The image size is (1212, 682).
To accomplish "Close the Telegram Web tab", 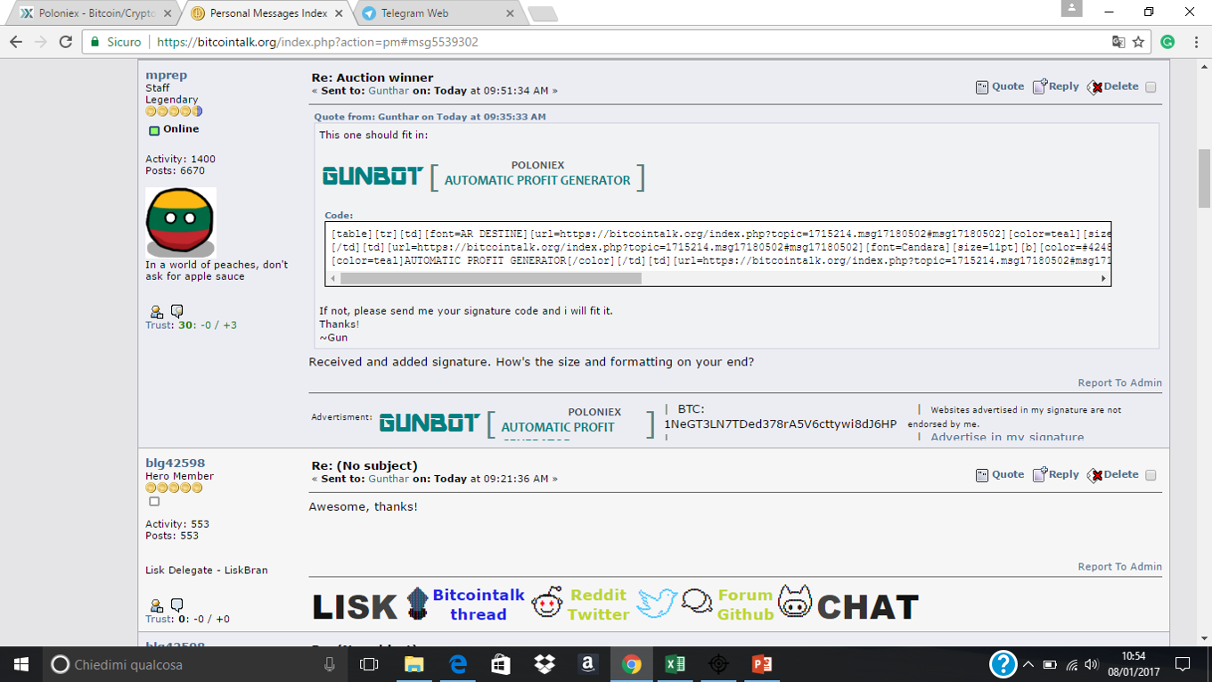I will tap(510, 13).
